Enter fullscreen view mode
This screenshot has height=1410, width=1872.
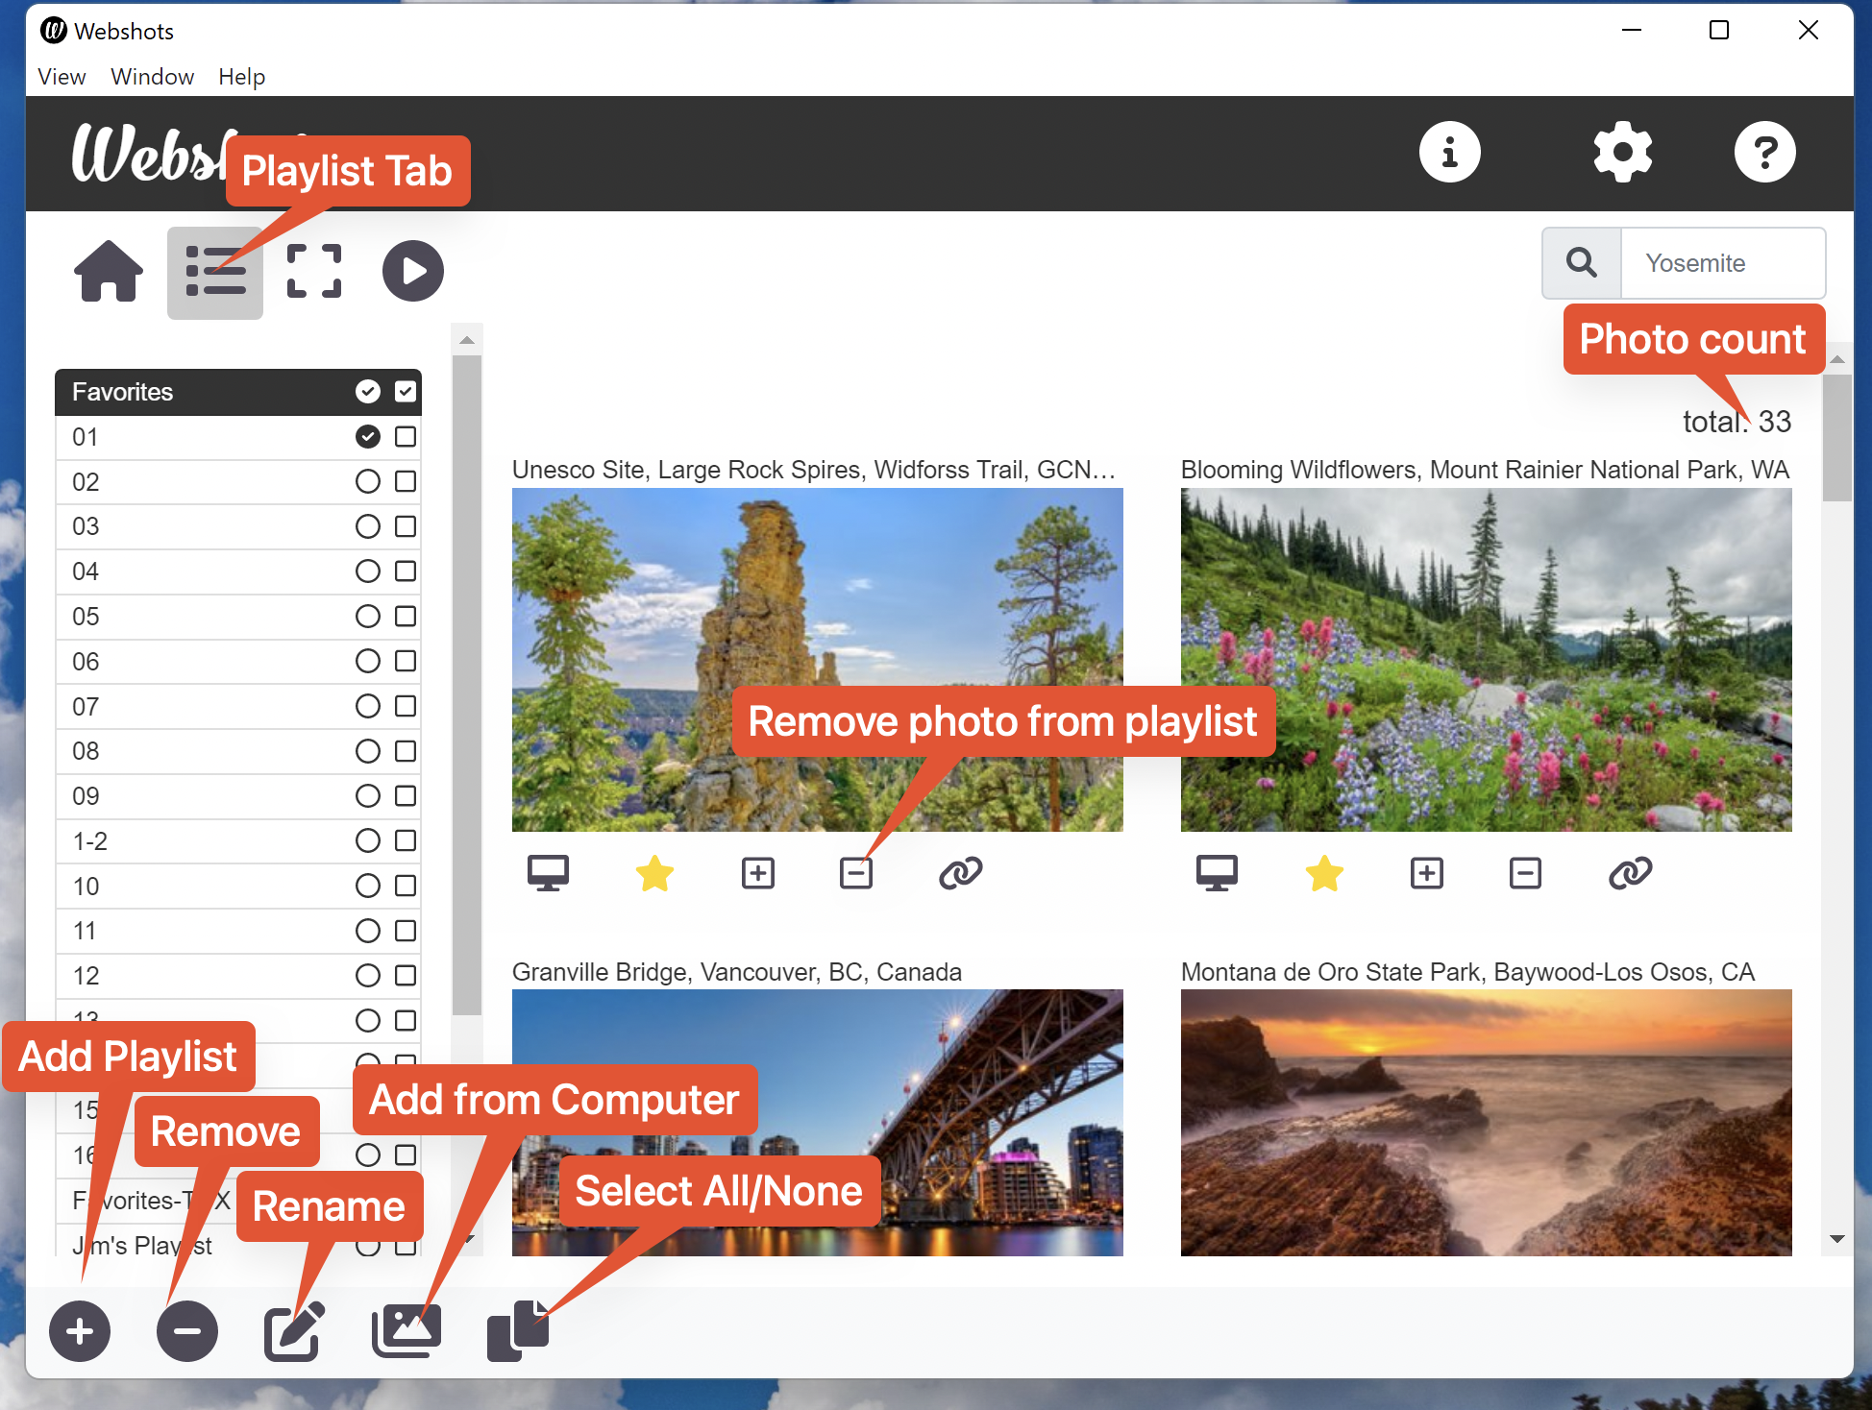314,272
